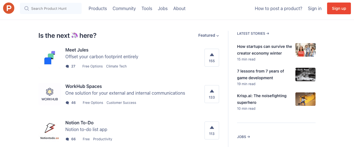Select the Climate Tech topic tag
Viewport: 354px width, 147px height.
coord(116,66)
